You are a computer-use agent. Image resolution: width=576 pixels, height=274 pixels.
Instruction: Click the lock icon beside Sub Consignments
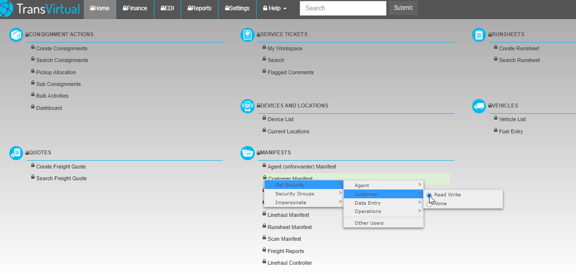(33, 83)
